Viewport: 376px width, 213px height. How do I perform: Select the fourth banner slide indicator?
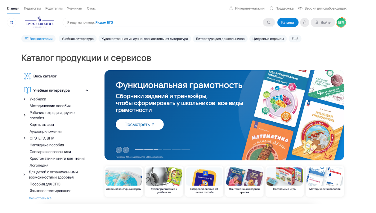click(x=167, y=150)
